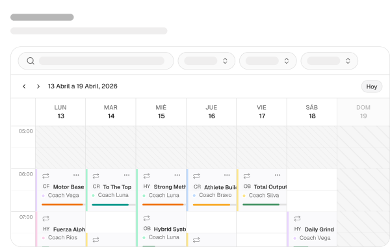Open the first filter dropdown
The height and width of the screenshot is (247, 390).
[207, 60]
